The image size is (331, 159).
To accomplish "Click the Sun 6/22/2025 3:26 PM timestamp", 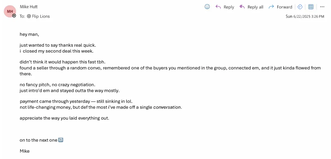I will click(305, 16).
